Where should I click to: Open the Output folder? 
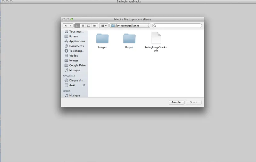pyautogui.click(x=129, y=39)
